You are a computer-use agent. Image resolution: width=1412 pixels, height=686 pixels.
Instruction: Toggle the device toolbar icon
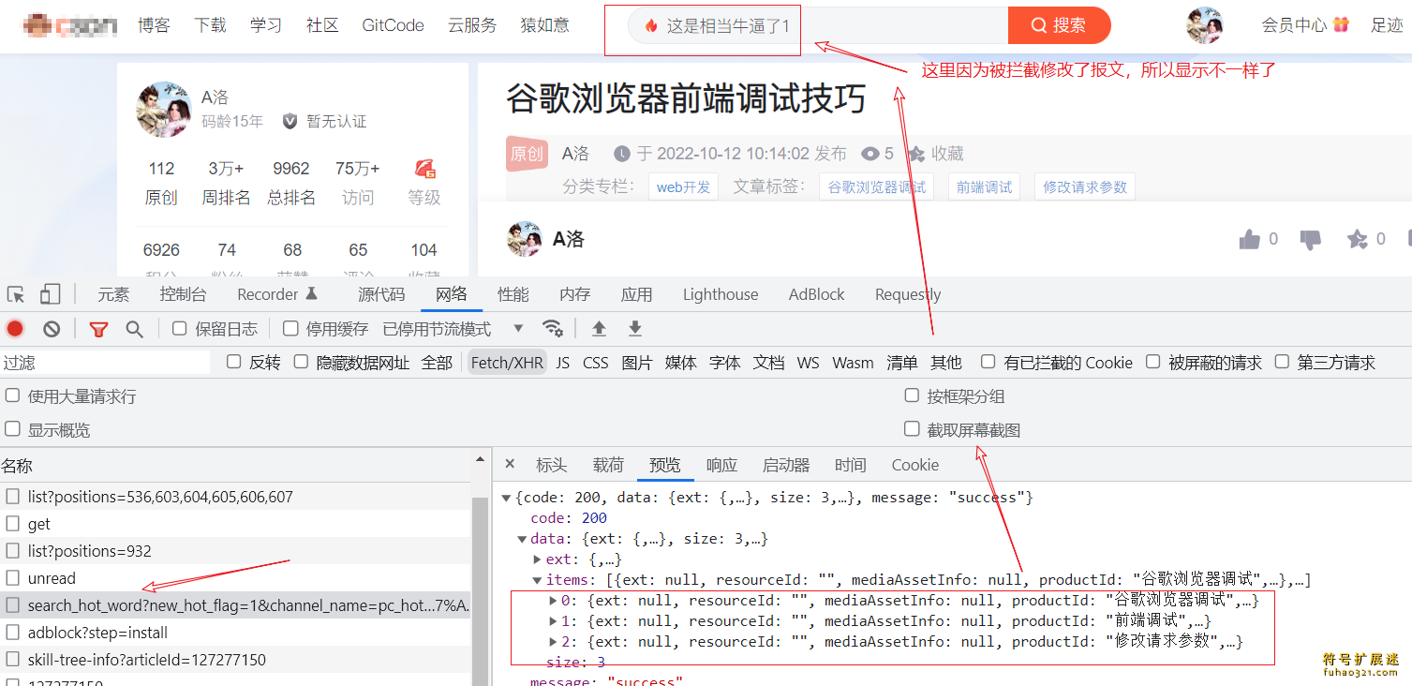(50, 294)
